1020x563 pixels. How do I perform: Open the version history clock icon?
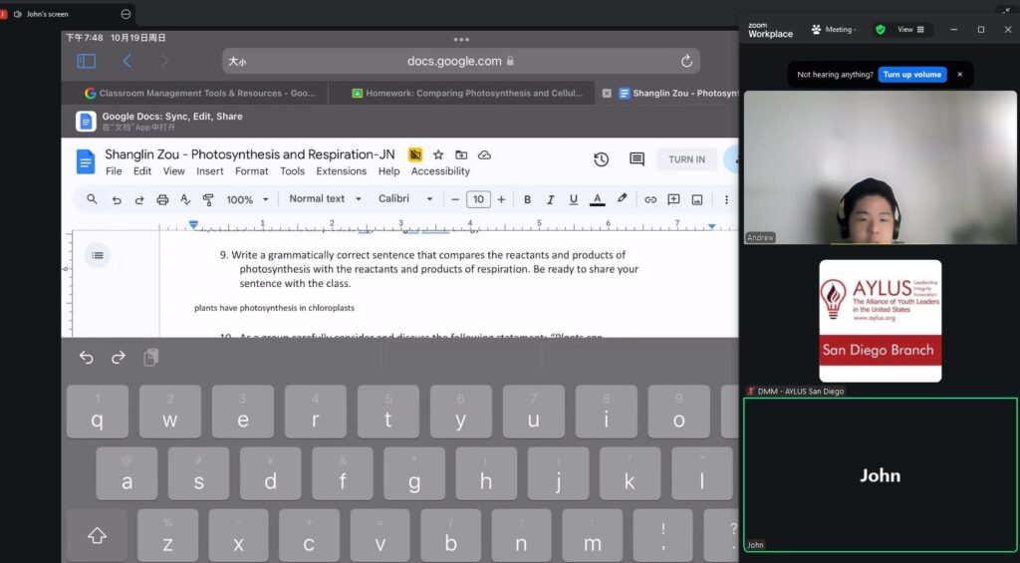pyautogui.click(x=601, y=159)
